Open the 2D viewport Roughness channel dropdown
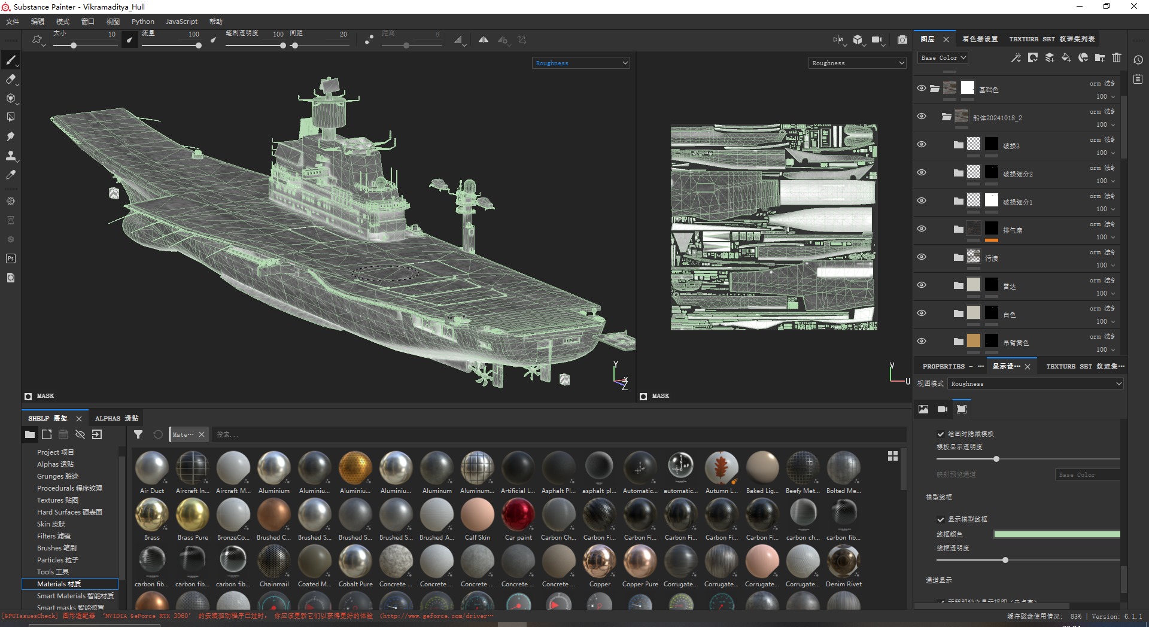 pyautogui.click(x=858, y=63)
